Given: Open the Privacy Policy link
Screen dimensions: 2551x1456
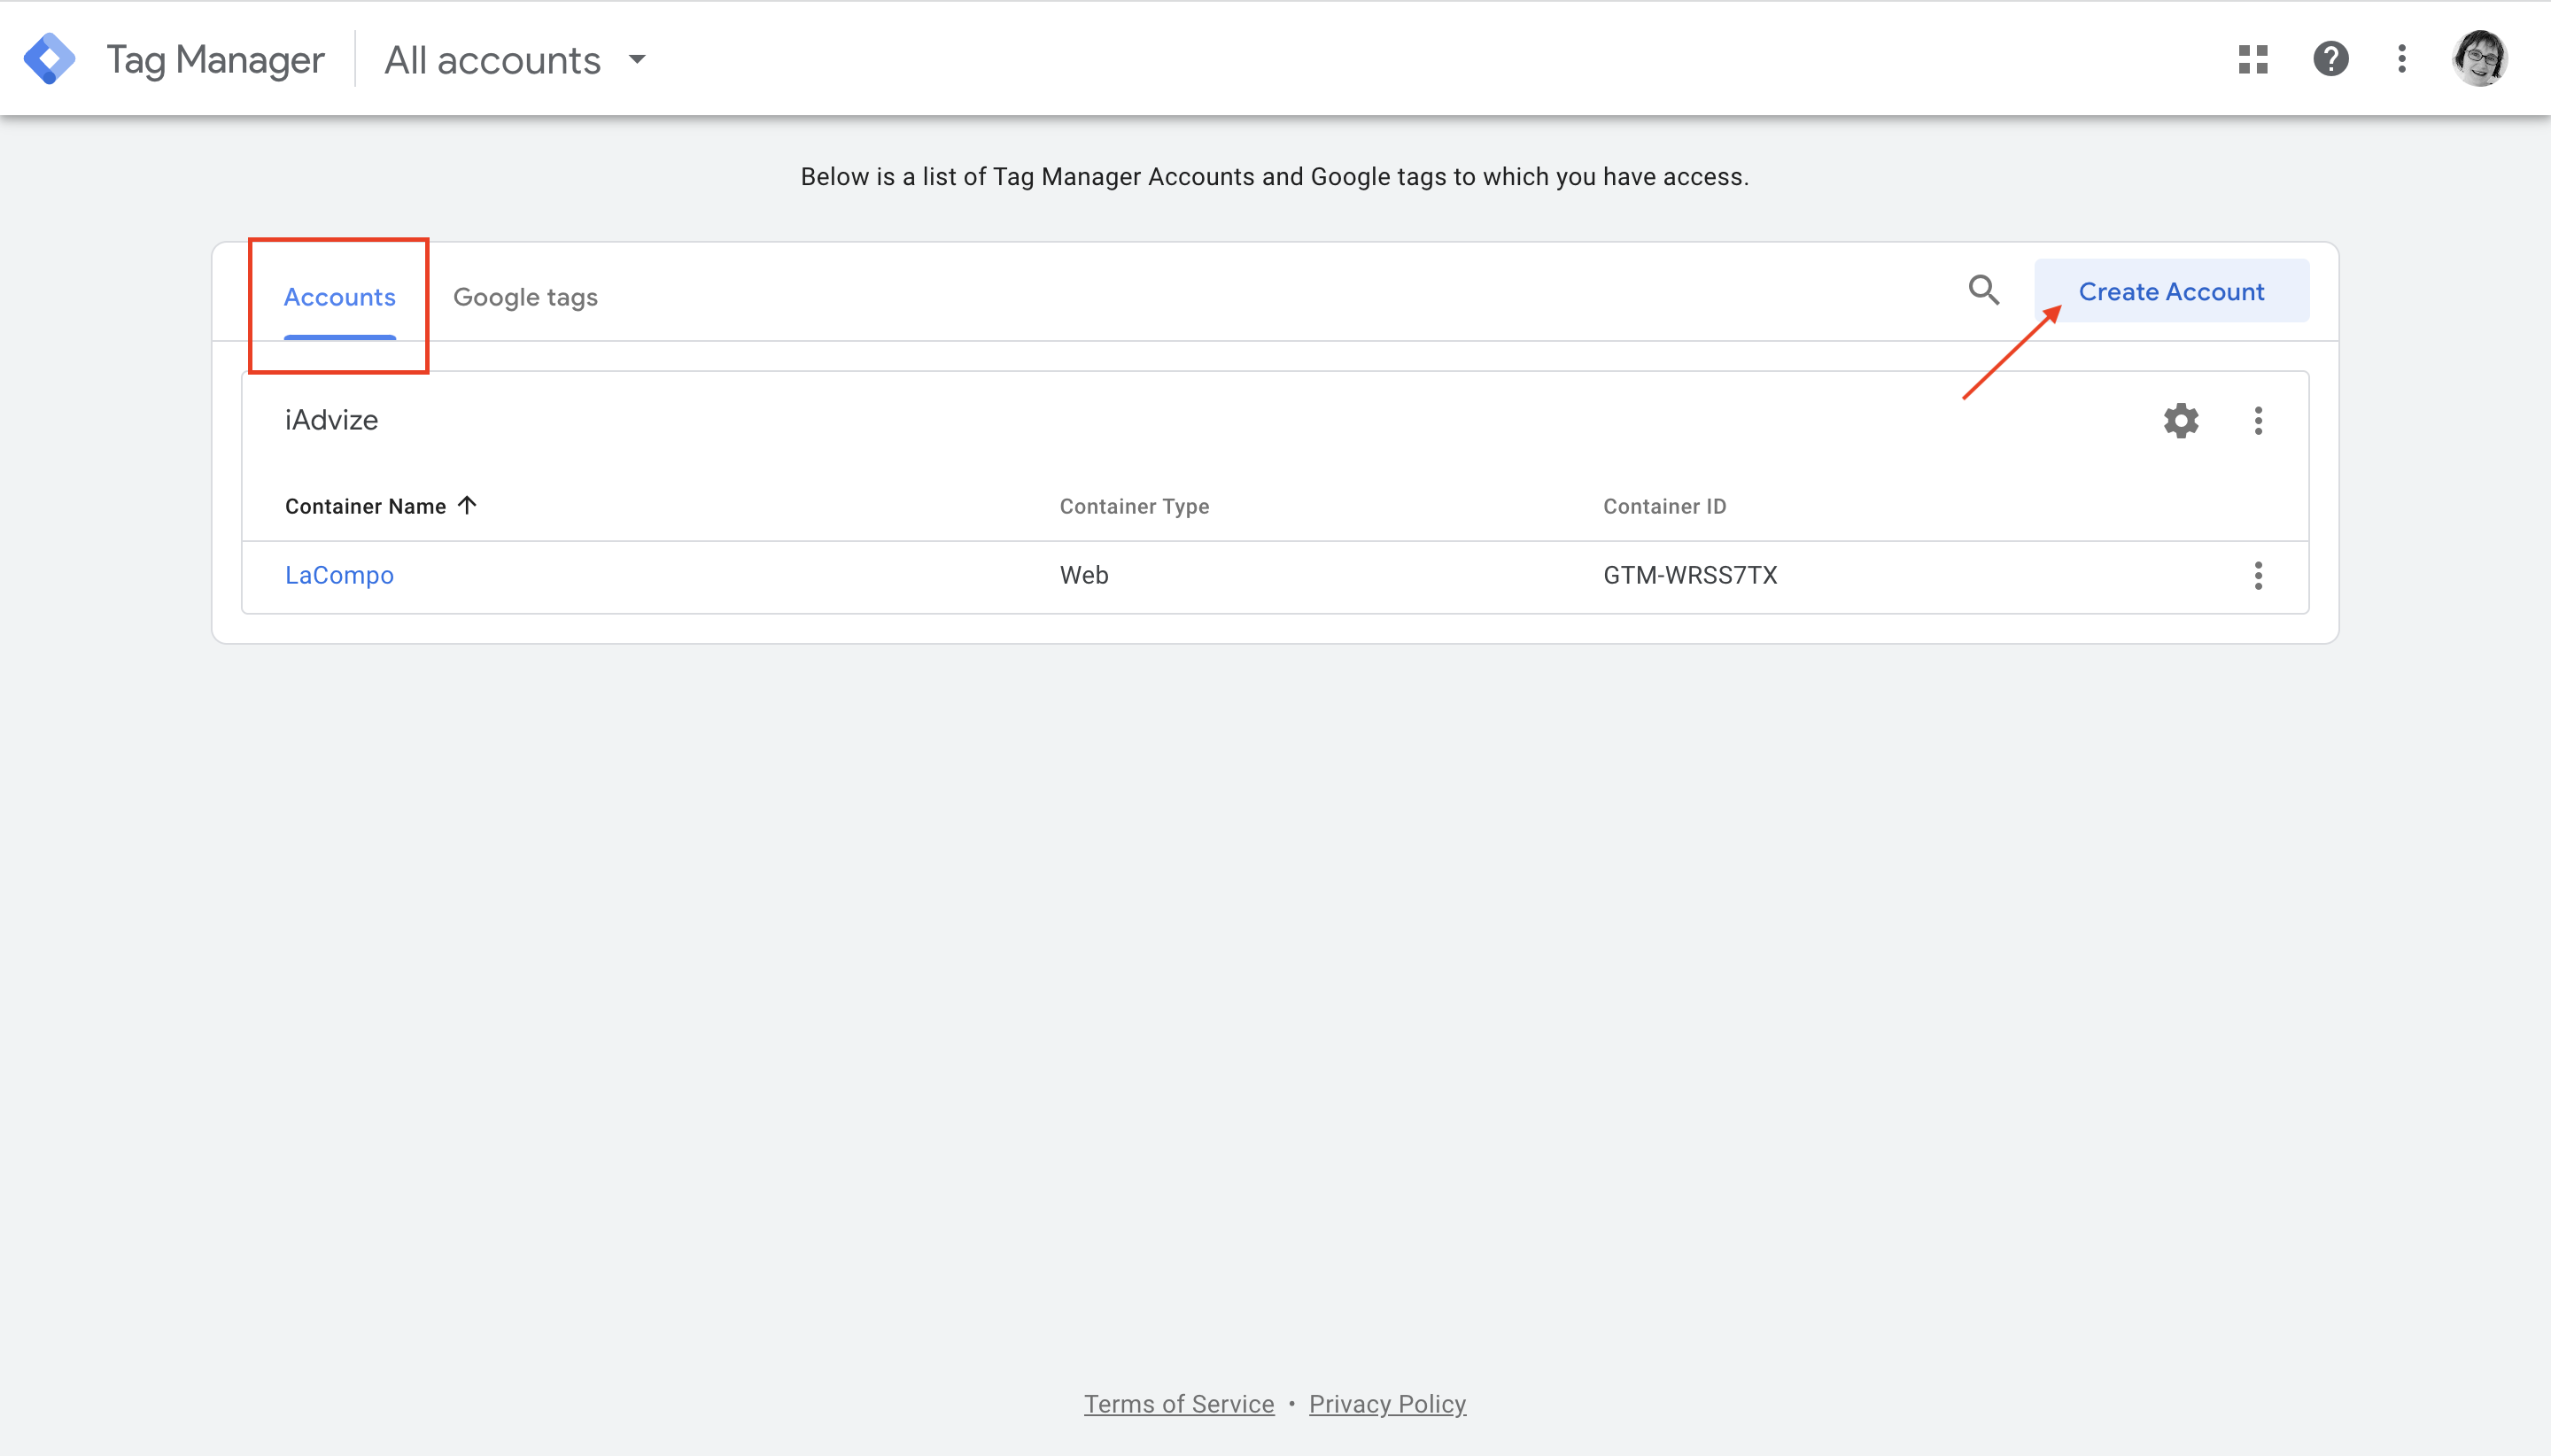Looking at the screenshot, I should click(x=1387, y=1404).
